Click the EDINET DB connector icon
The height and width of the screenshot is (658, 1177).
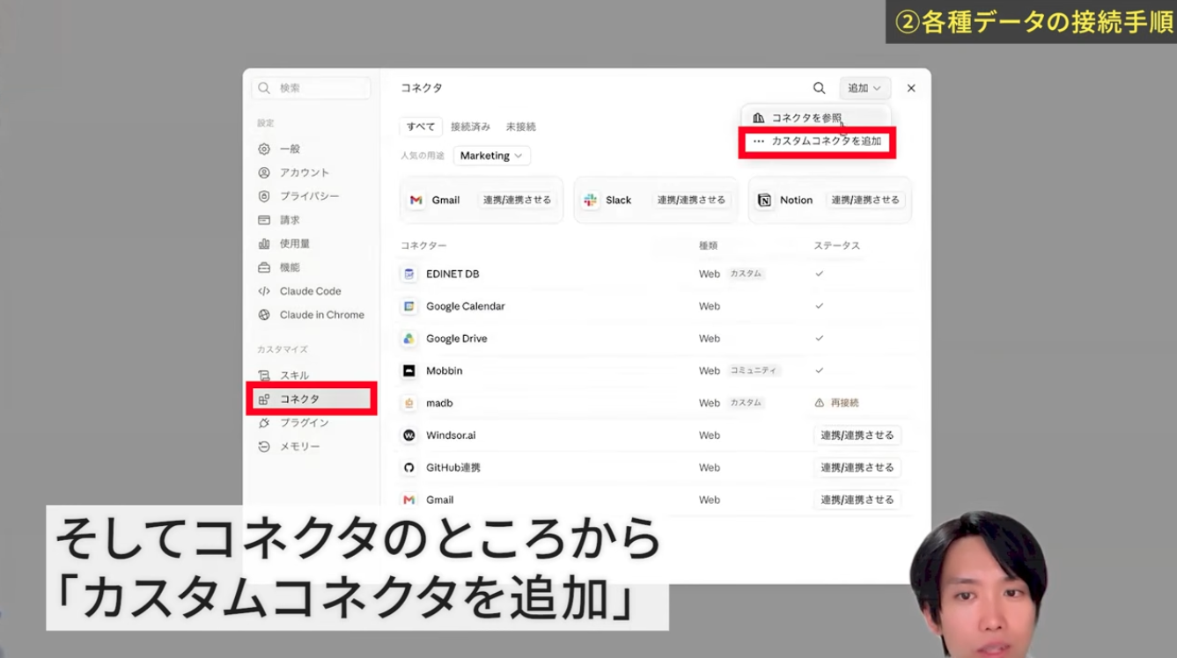pos(409,274)
